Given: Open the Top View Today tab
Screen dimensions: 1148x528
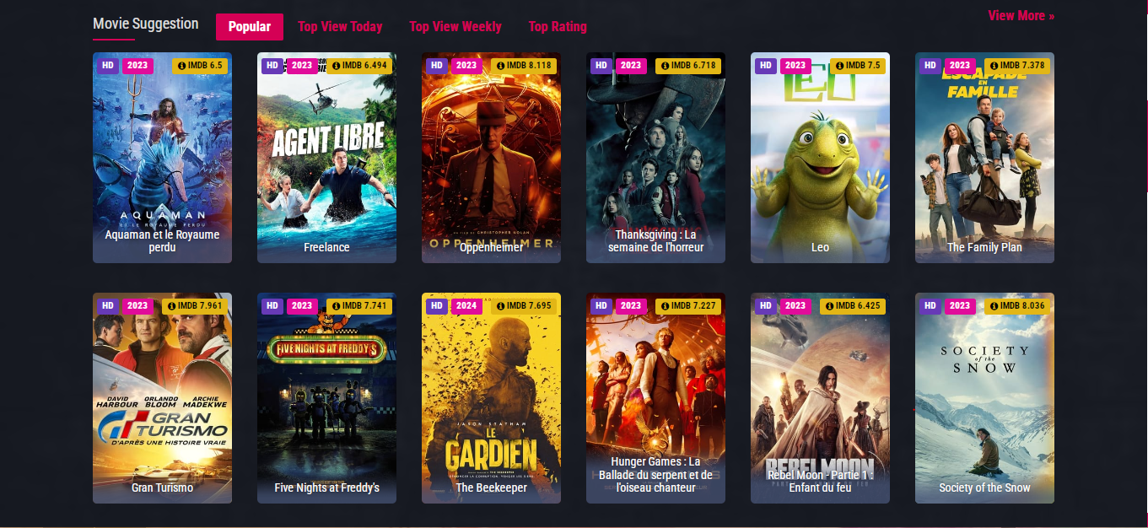Looking at the screenshot, I should (340, 27).
